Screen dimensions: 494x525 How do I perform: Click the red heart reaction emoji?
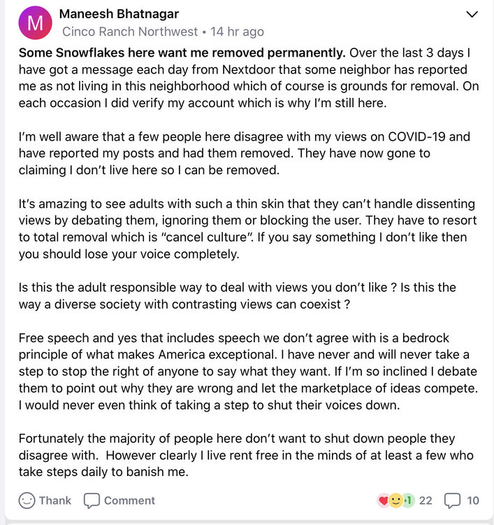coord(383,500)
